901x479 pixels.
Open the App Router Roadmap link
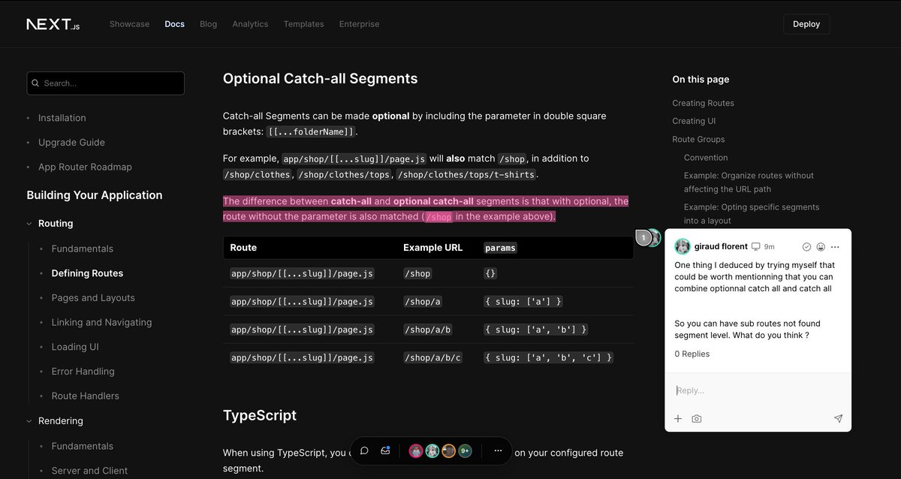[85, 167]
